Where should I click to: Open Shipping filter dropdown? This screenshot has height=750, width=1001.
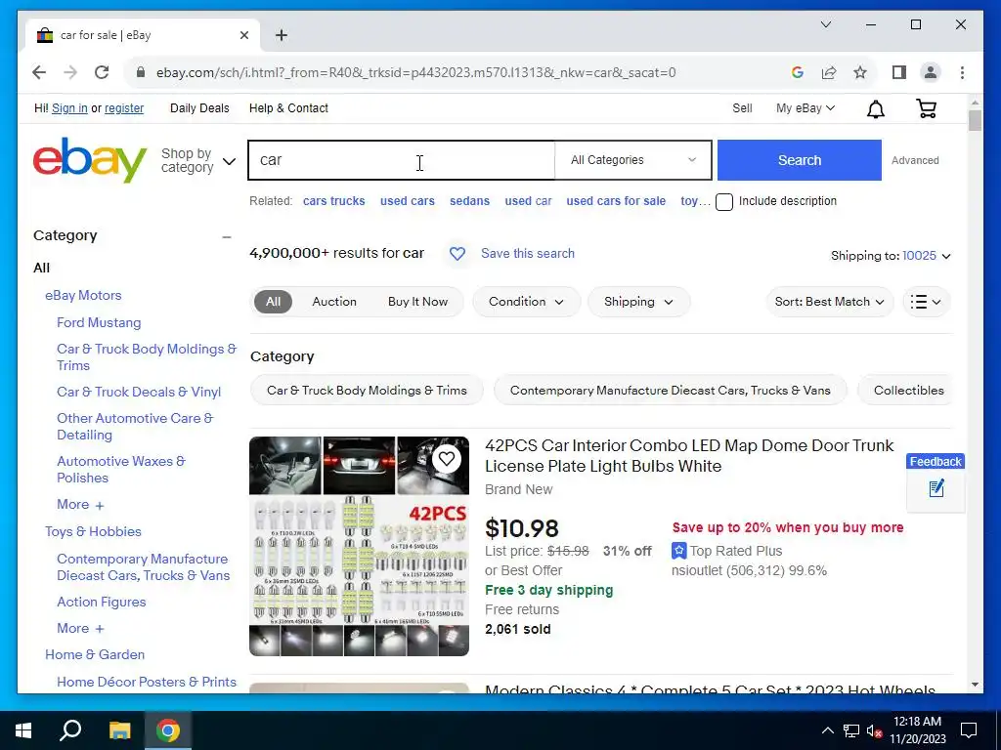point(638,302)
